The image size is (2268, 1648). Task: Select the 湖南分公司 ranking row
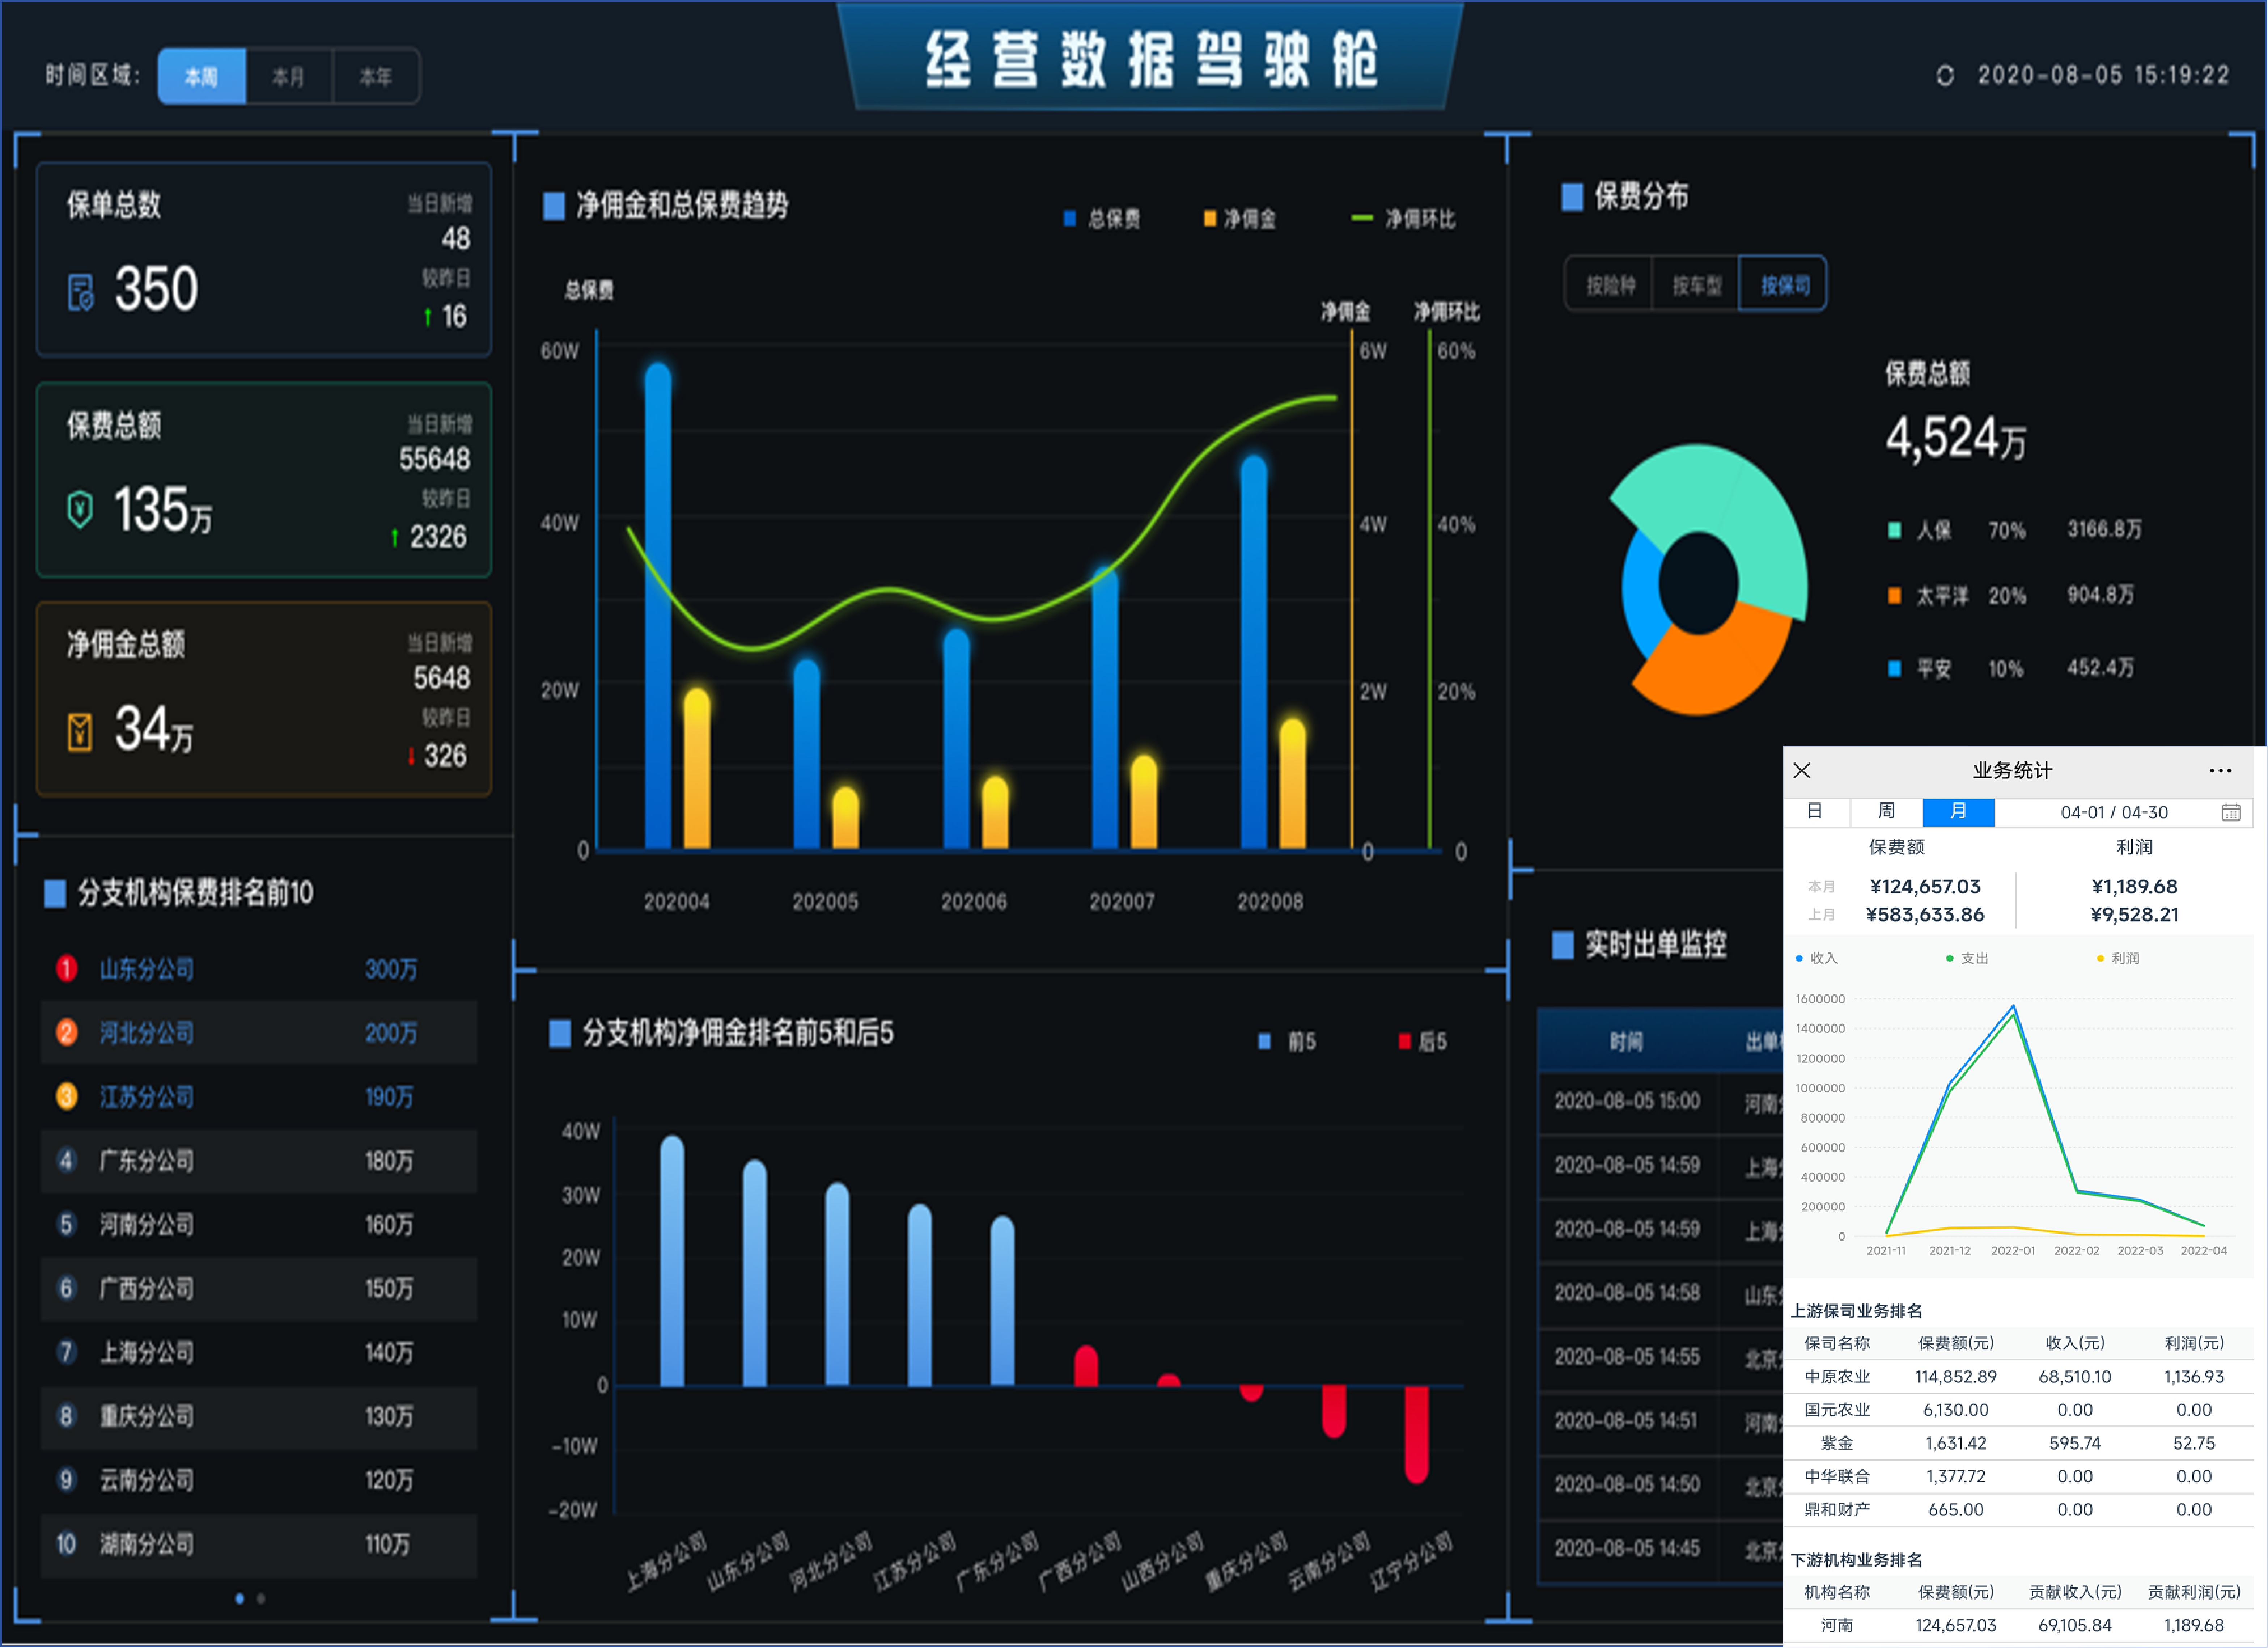pyautogui.click(x=259, y=1544)
